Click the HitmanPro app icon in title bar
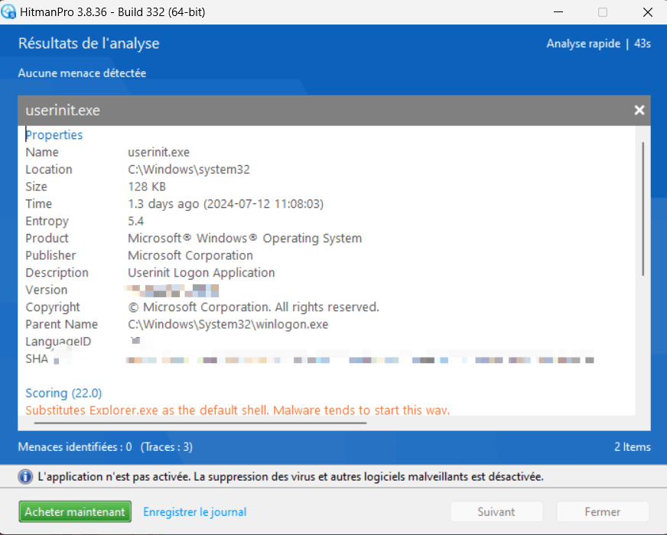The image size is (667, 535). coord(8,11)
